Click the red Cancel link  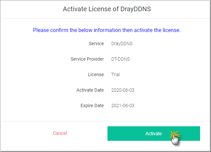click(x=60, y=133)
